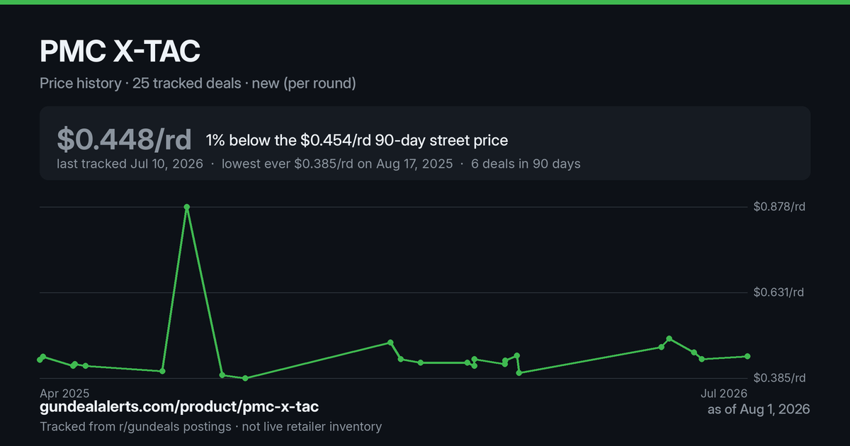Select the $0.878/rd axis label

click(780, 207)
